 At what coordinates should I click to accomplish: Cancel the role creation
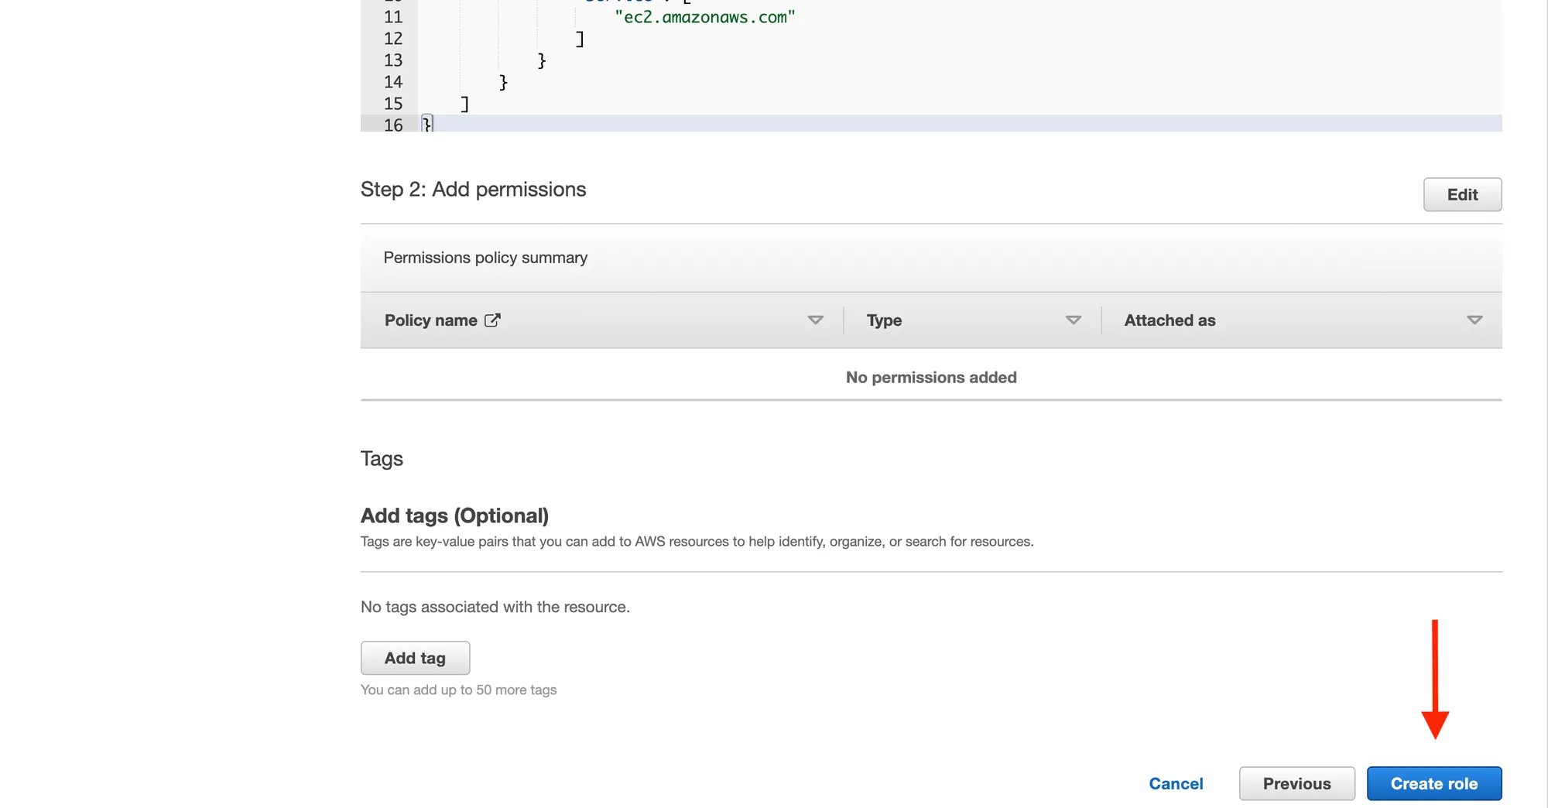(1176, 784)
